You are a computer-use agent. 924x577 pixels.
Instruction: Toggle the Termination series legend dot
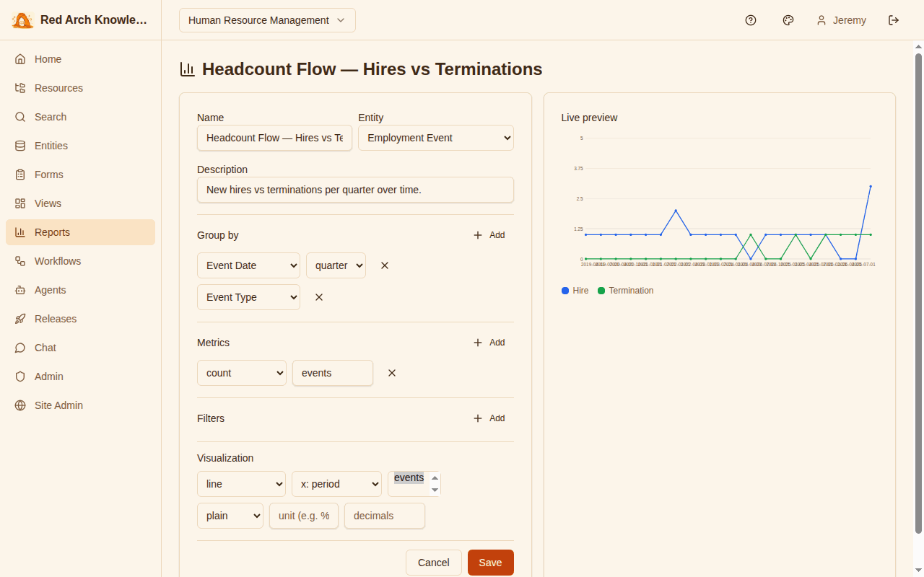601,291
